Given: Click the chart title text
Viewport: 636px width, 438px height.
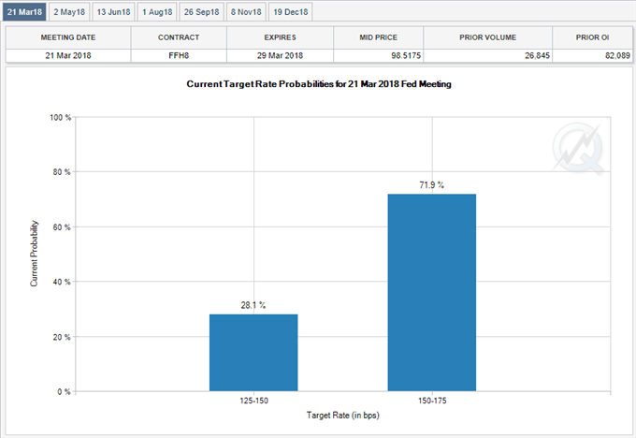Looking at the screenshot, I should (x=319, y=84).
